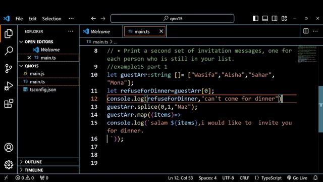Click the EXPLORER panel title

pyautogui.click(x=34, y=31)
